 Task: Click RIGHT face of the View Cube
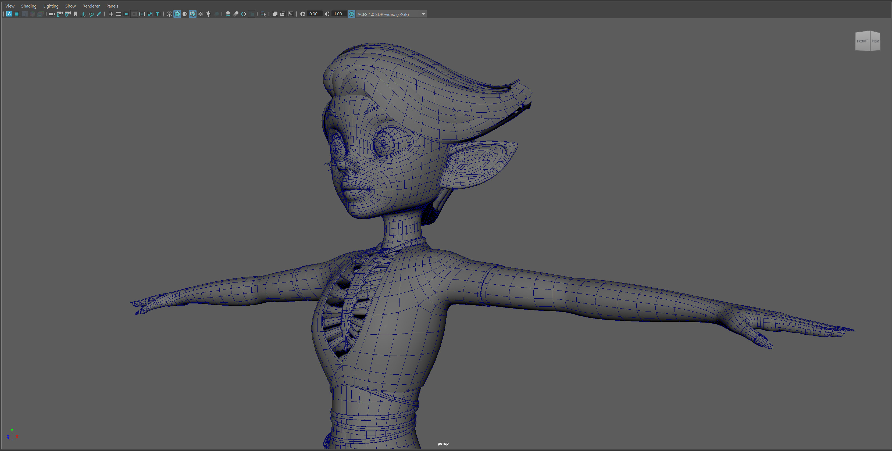(875, 41)
